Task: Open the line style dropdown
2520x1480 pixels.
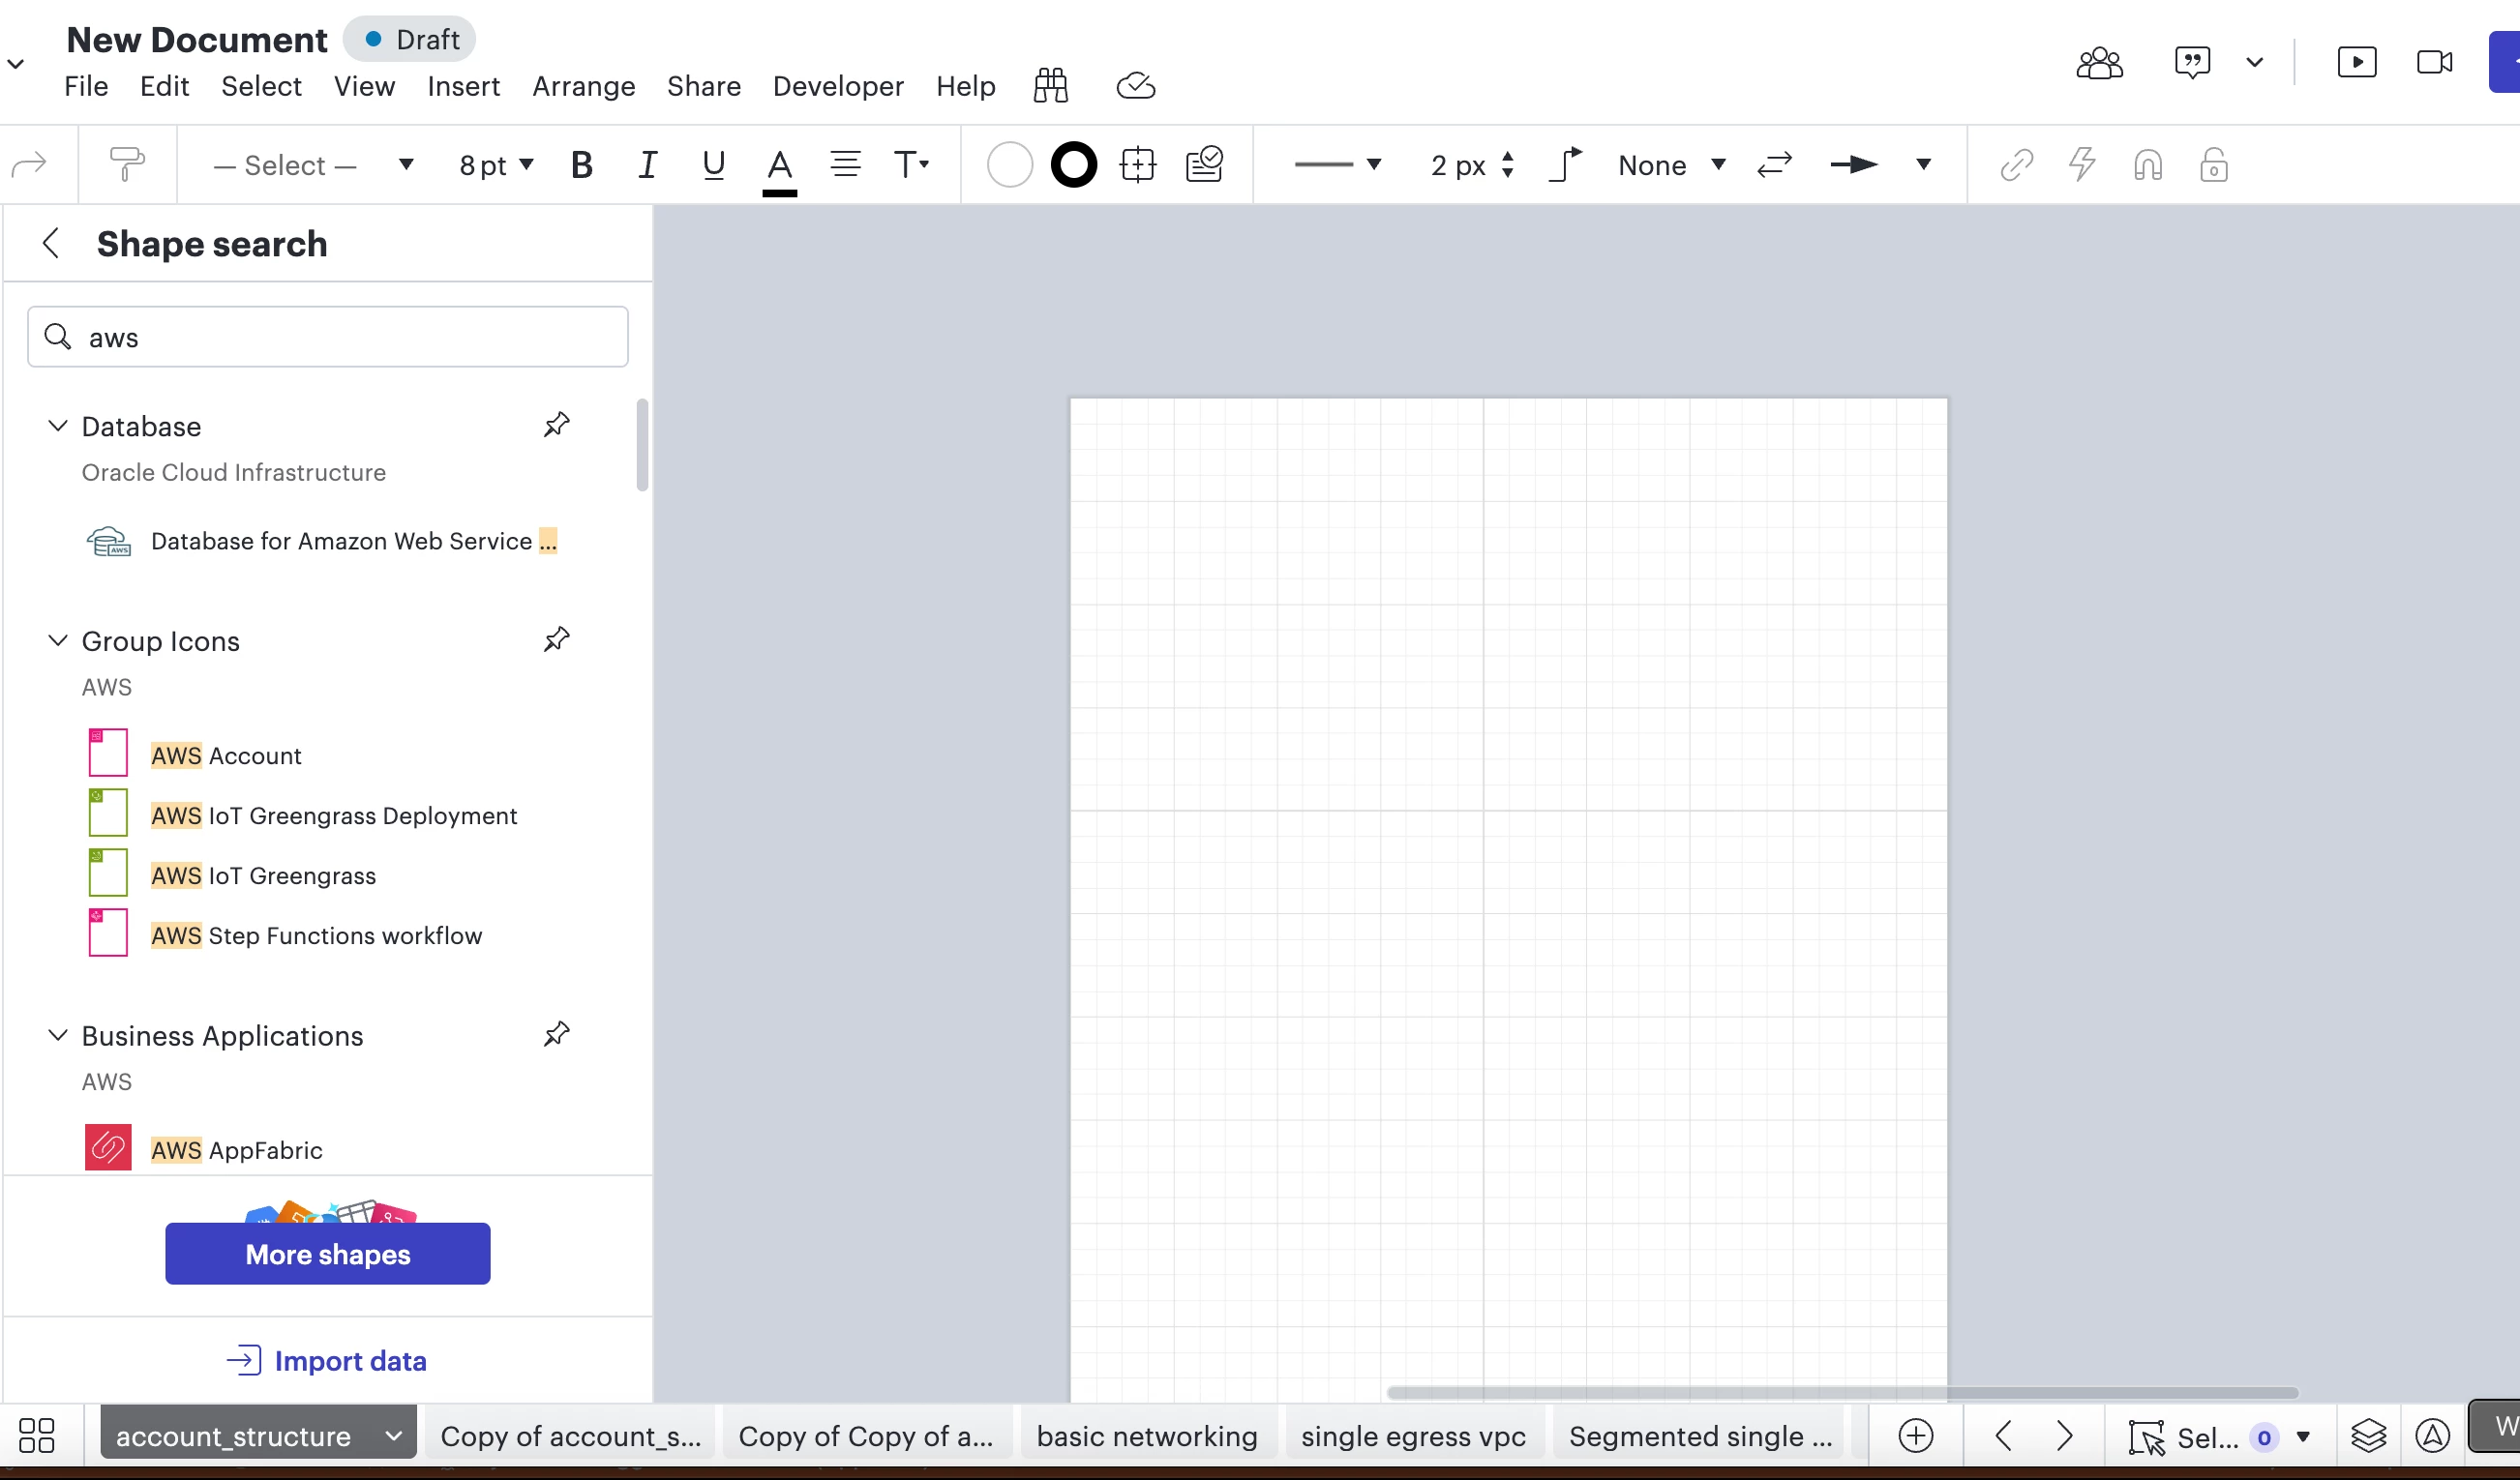Action: (1337, 164)
